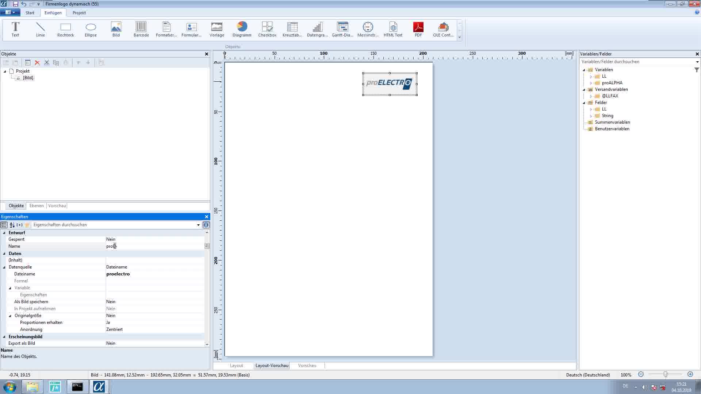Insert a Diagramm object
701x394 pixels.
coord(242,30)
